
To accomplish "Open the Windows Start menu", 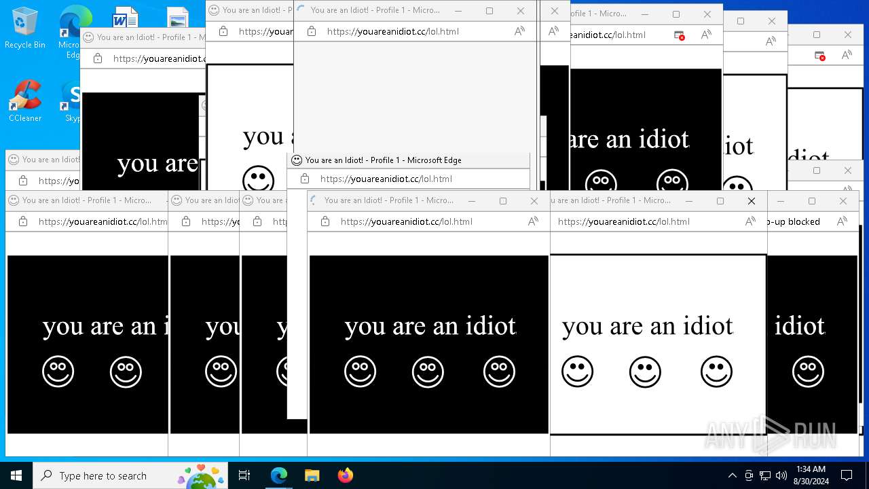I will [x=16, y=475].
